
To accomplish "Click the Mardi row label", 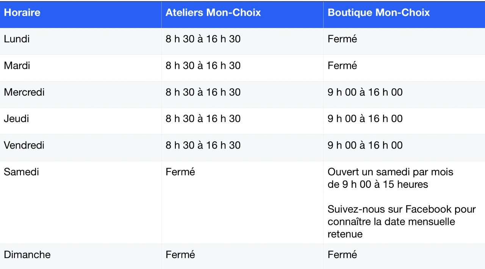I will 17,66.
